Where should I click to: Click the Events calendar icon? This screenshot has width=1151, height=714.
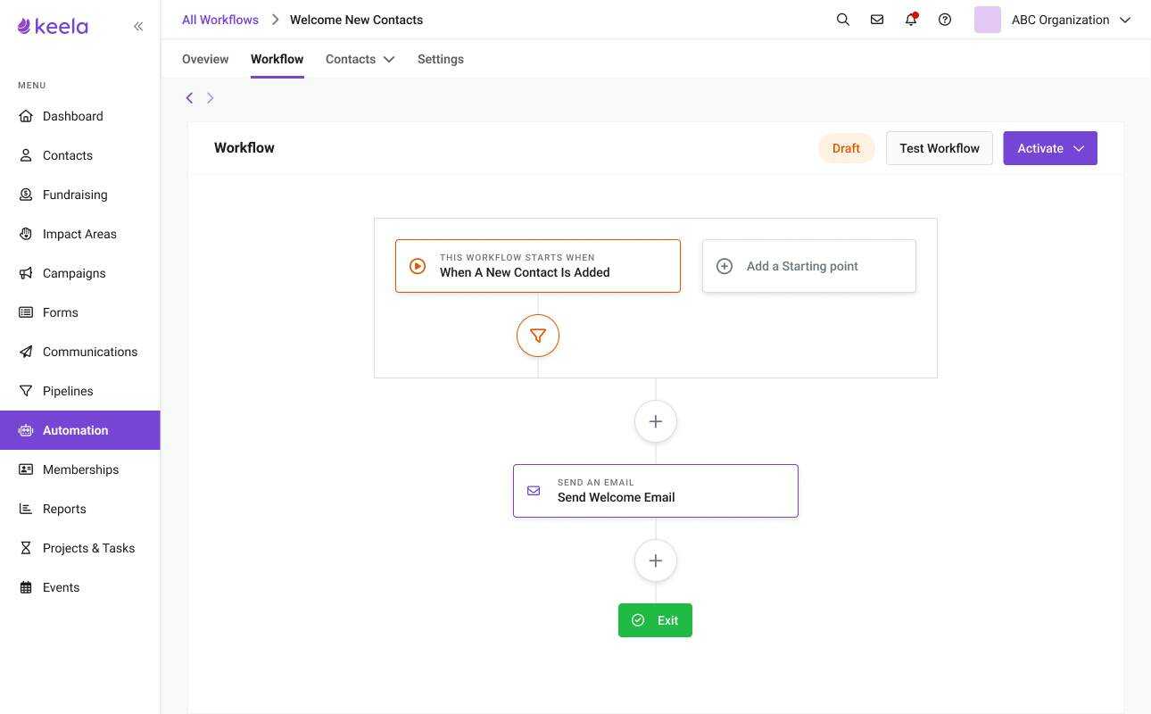[26, 587]
